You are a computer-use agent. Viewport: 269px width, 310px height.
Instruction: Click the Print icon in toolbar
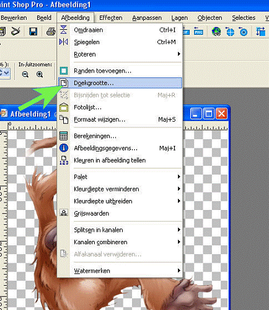coord(51,32)
